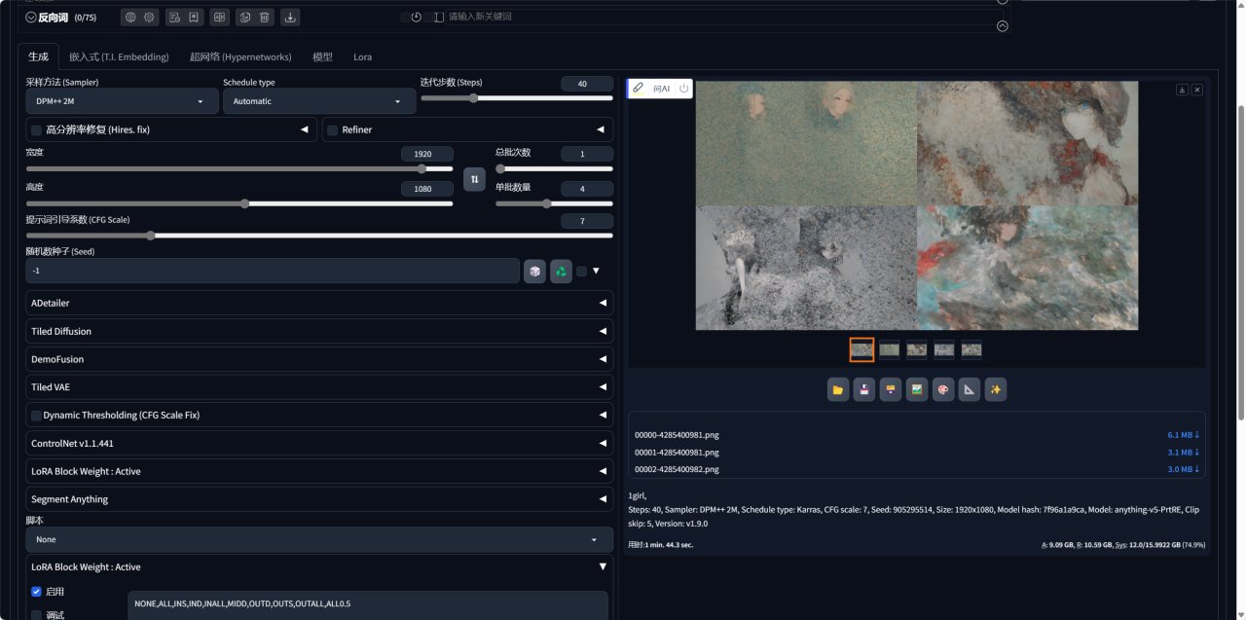The width and height of the screenshot is (1246, 620).
Task: Send the image to inpaint with the palette icon
Action: point(942,390)
